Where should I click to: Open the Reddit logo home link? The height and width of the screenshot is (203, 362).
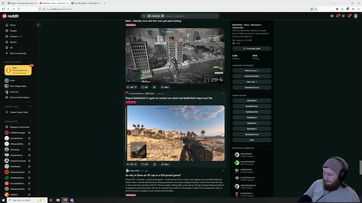click(x=10, y=16)
